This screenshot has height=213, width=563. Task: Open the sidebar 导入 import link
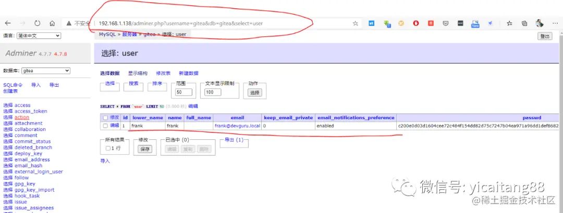click(36, 85)
